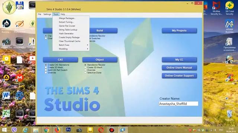
Task: Open File Explorer in the taskbar
Action: tap(36, 130)
